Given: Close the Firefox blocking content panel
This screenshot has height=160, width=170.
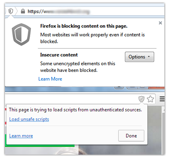Looking at the screenshot, I should click(160, 23).
